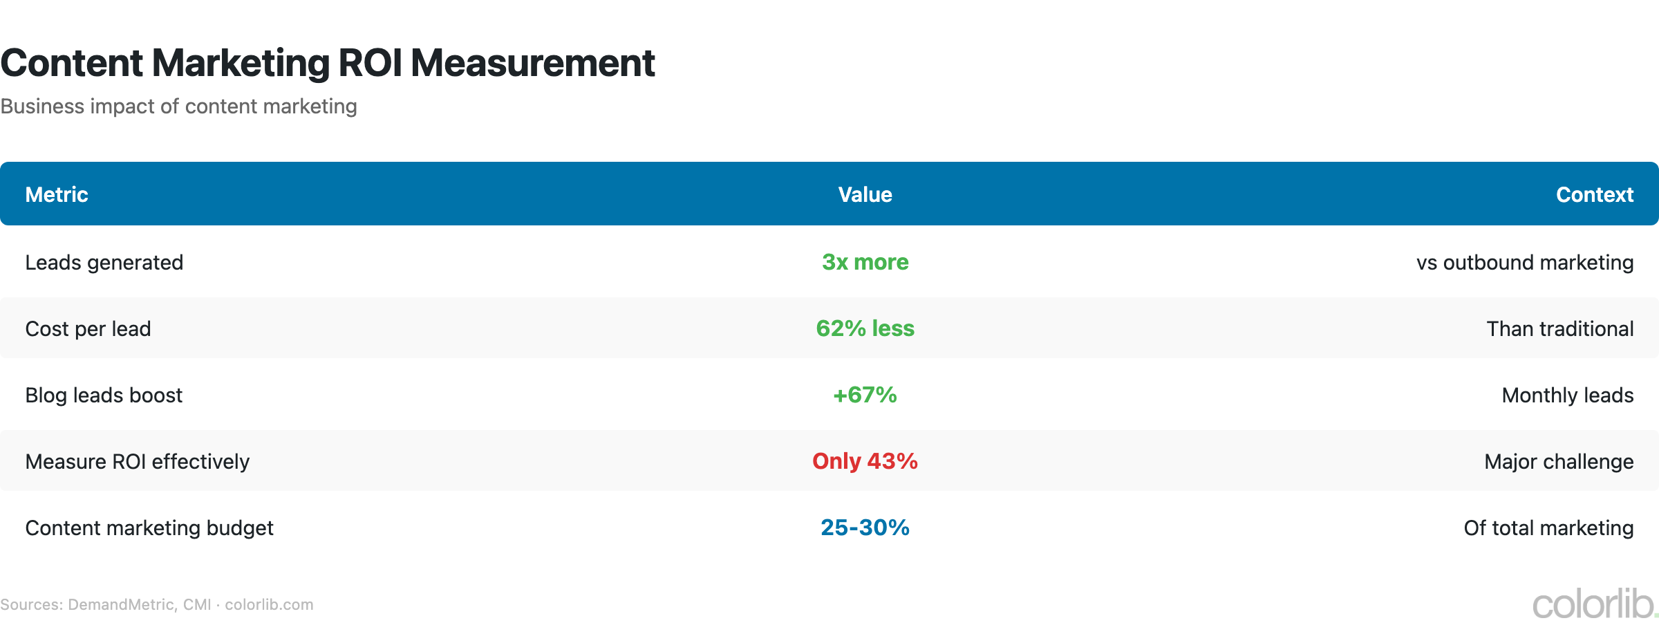Select the red "Only 43%" value
The height and width of the screenshot is (643, 1659).
[x=865, y=461]
